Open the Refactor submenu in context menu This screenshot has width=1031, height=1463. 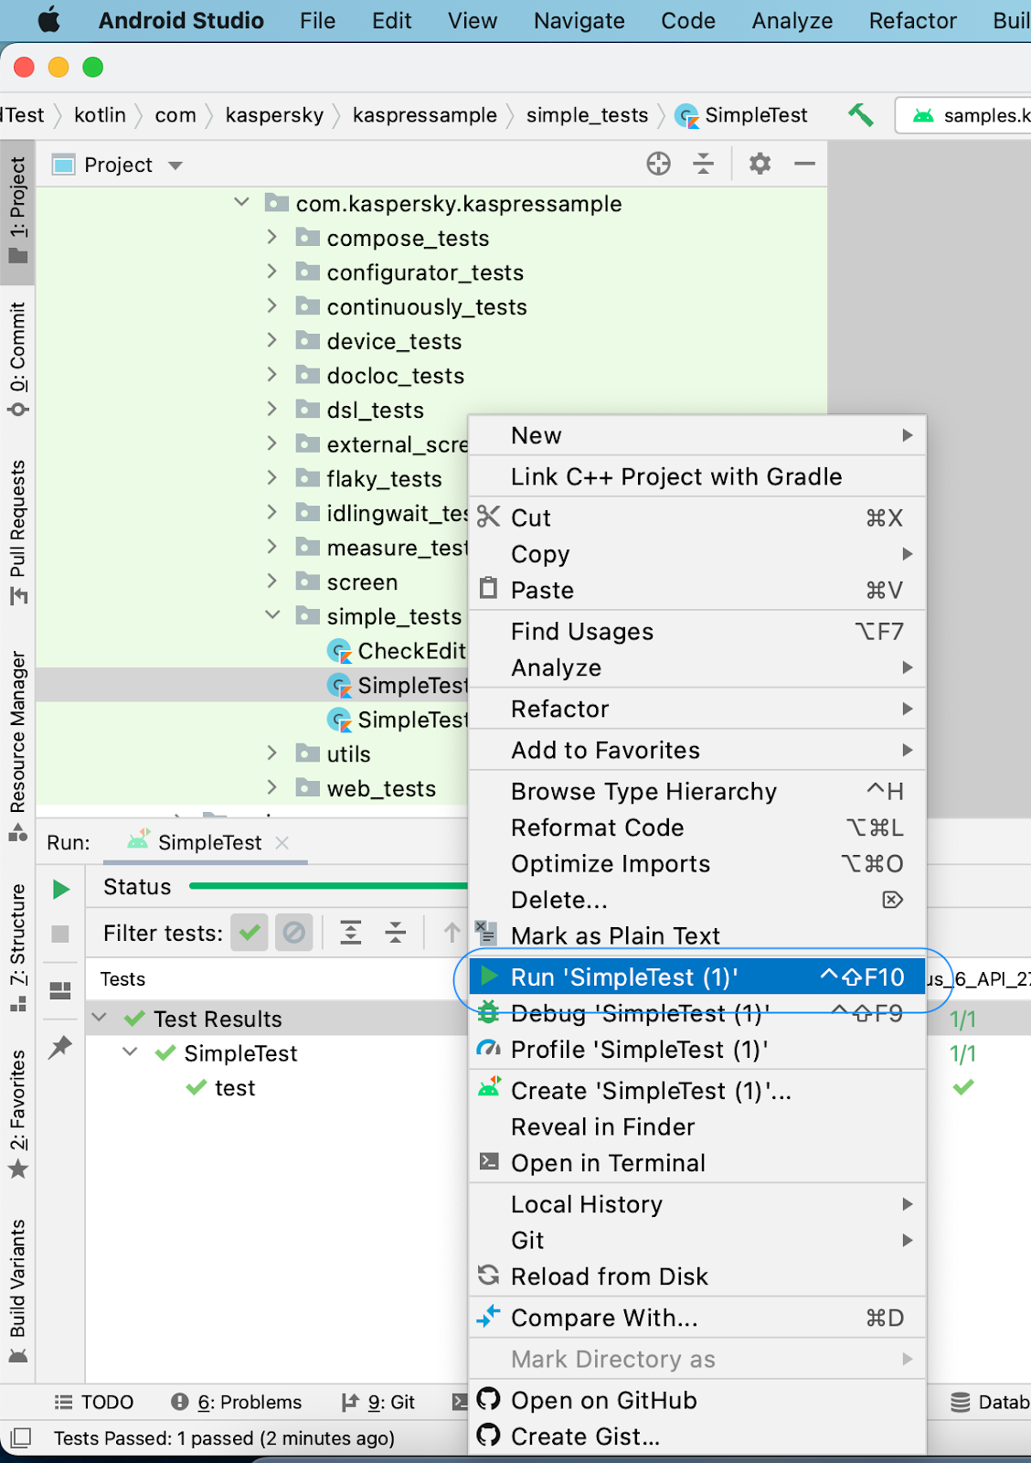click(697, 709)
